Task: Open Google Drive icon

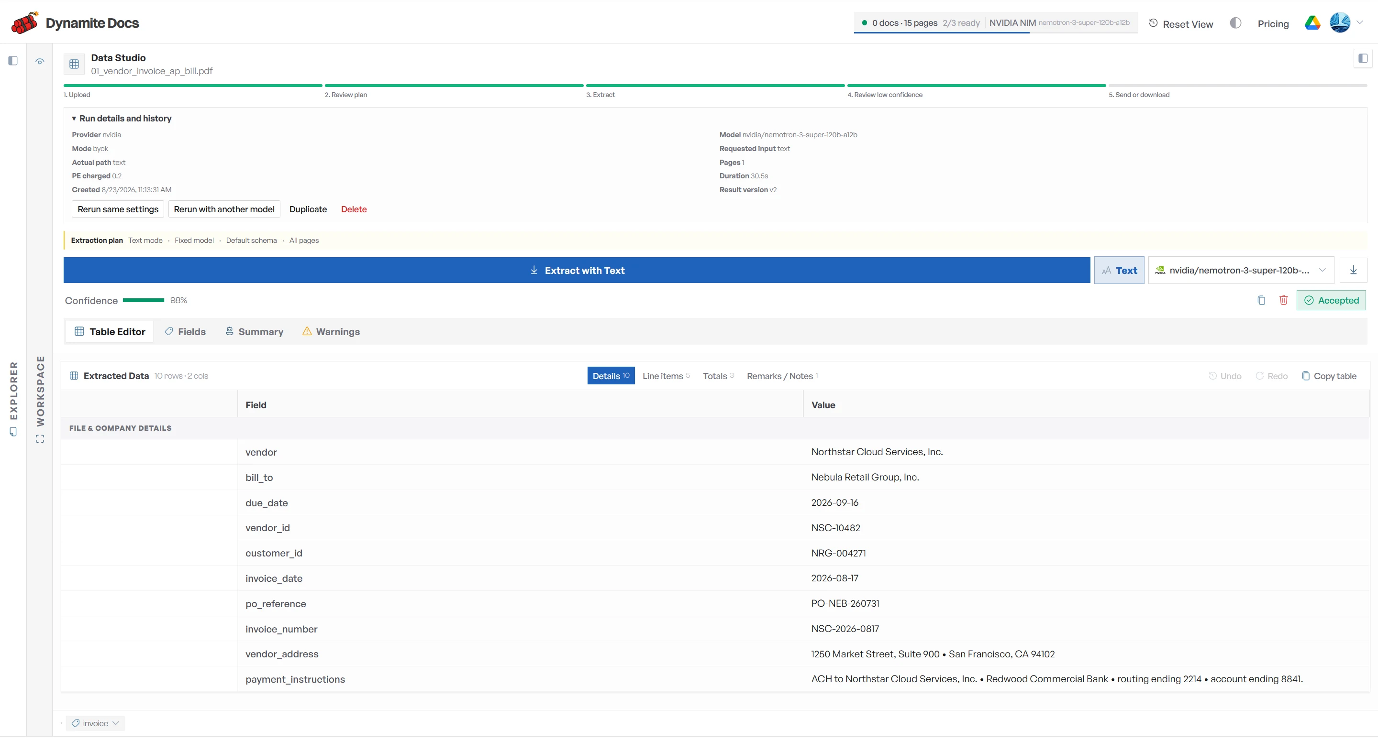Action: click(1312, 23)
